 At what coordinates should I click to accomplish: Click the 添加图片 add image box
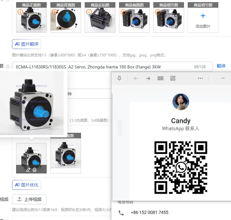pos(203,18)
